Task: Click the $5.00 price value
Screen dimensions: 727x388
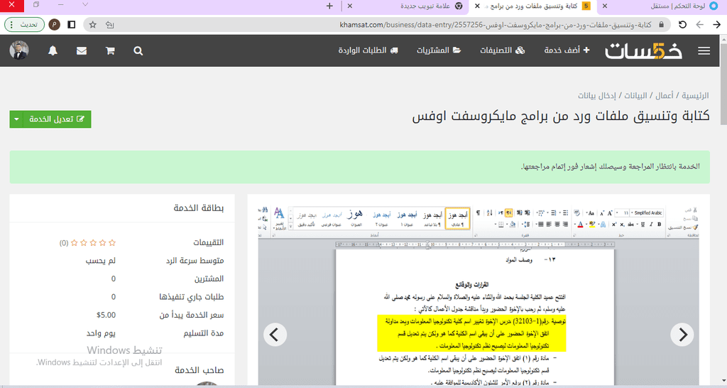Action: (106, 315)
